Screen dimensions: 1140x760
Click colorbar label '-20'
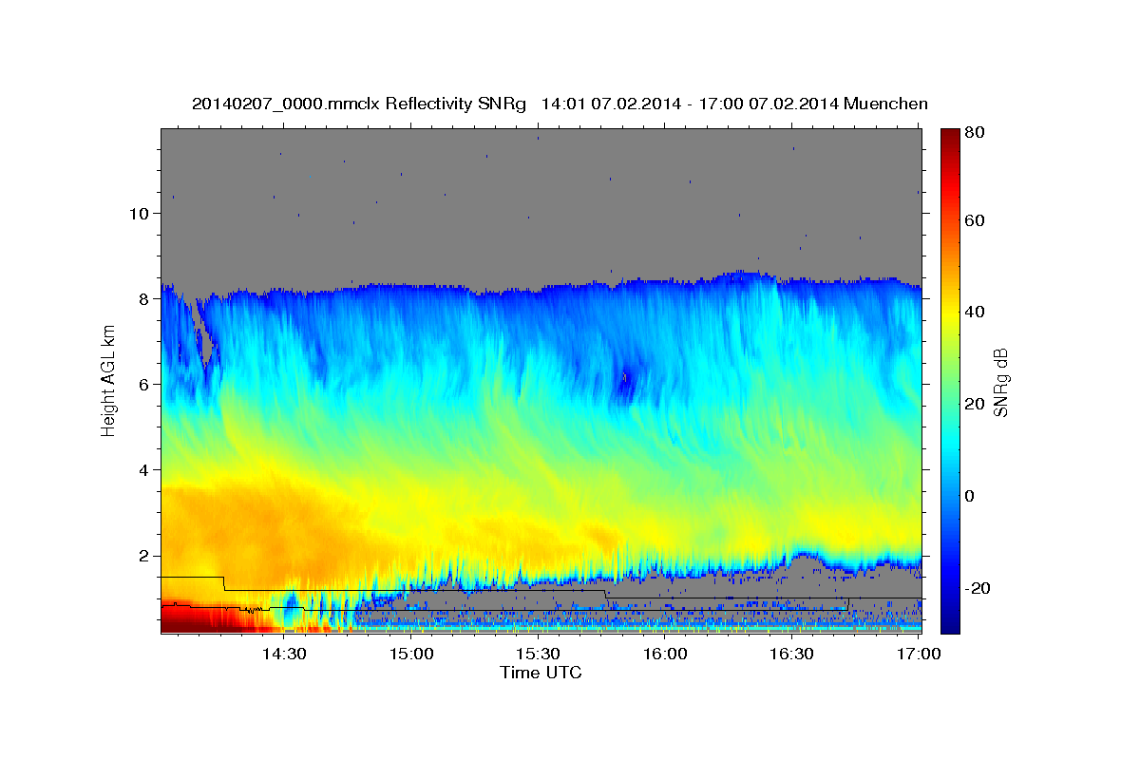(x=978, y=588)
